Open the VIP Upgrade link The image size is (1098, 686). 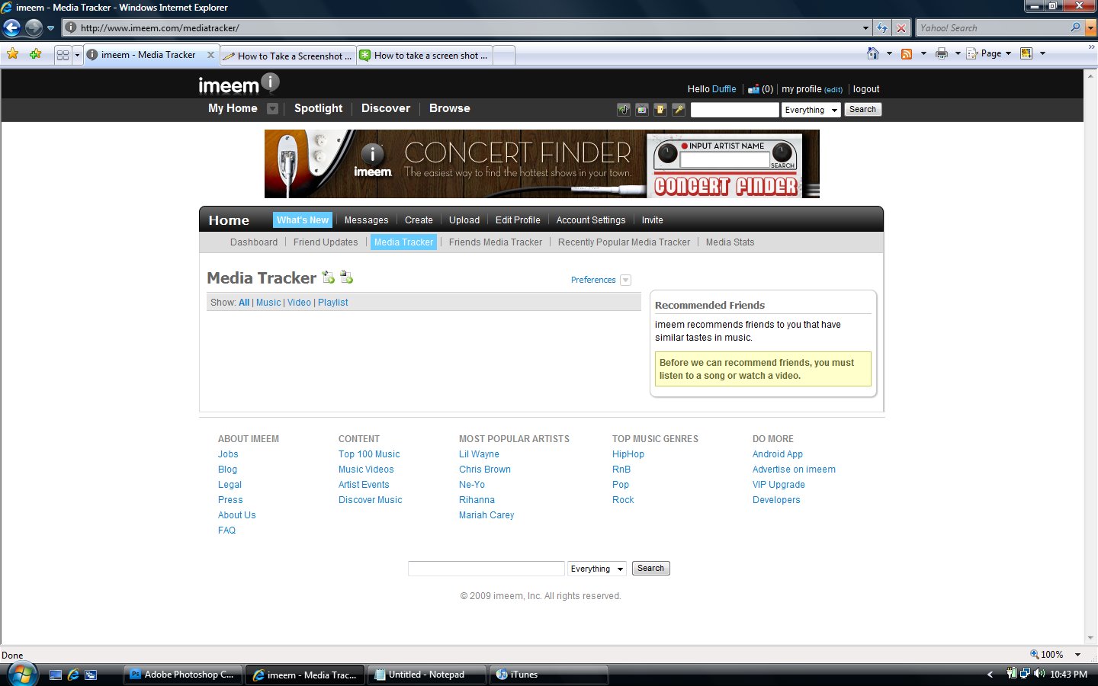tap(779, 485)
